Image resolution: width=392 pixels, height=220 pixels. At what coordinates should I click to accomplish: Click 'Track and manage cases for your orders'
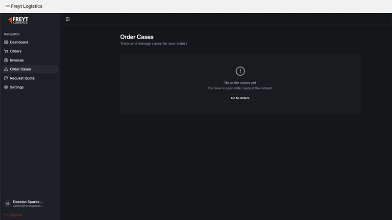(x=154, y=44)
